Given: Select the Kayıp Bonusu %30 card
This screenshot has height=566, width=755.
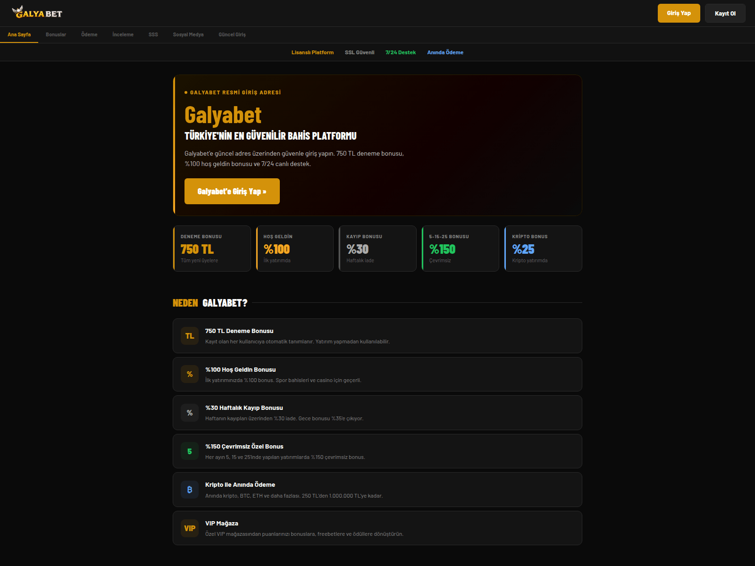Looking at the screenshot, I should coord(377,249).
